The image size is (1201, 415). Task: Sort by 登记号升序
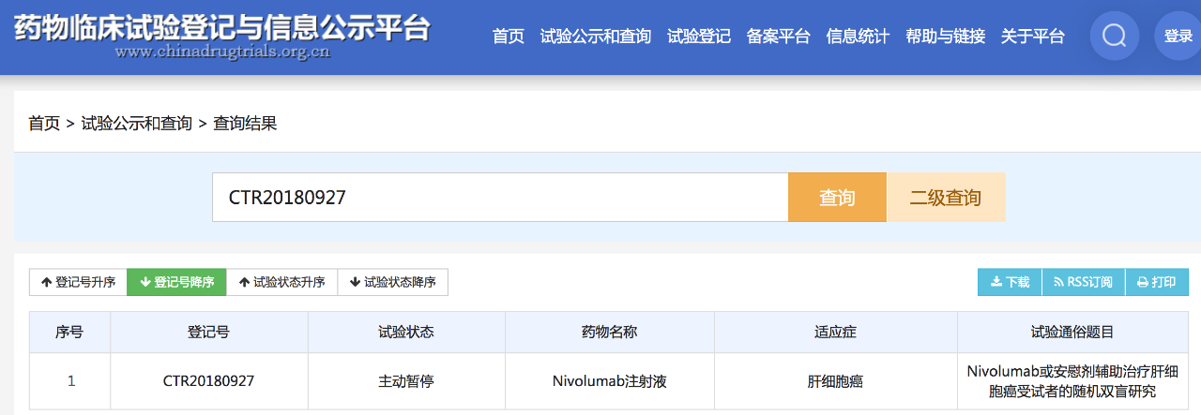click(78, 282)
